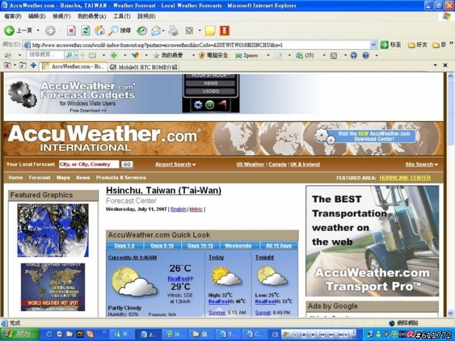This screenshot has width=455, height=341.
Task: Click the Products & Services navigation link
Action: pyautogui.click(x=121, y=178)
